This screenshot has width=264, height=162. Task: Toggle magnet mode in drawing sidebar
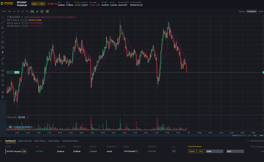(3, 70)
